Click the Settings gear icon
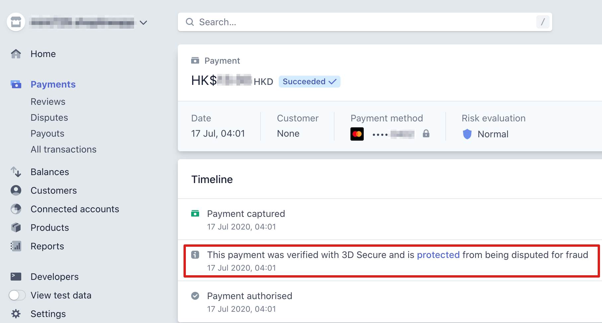 [x=16, y=314]
